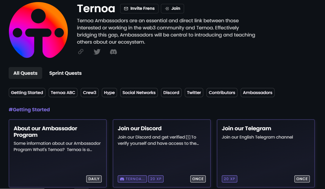Click the website link icon

click(x=80, y=52)
